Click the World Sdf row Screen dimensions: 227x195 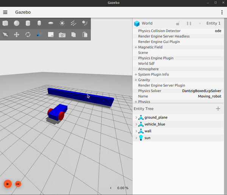178,63
